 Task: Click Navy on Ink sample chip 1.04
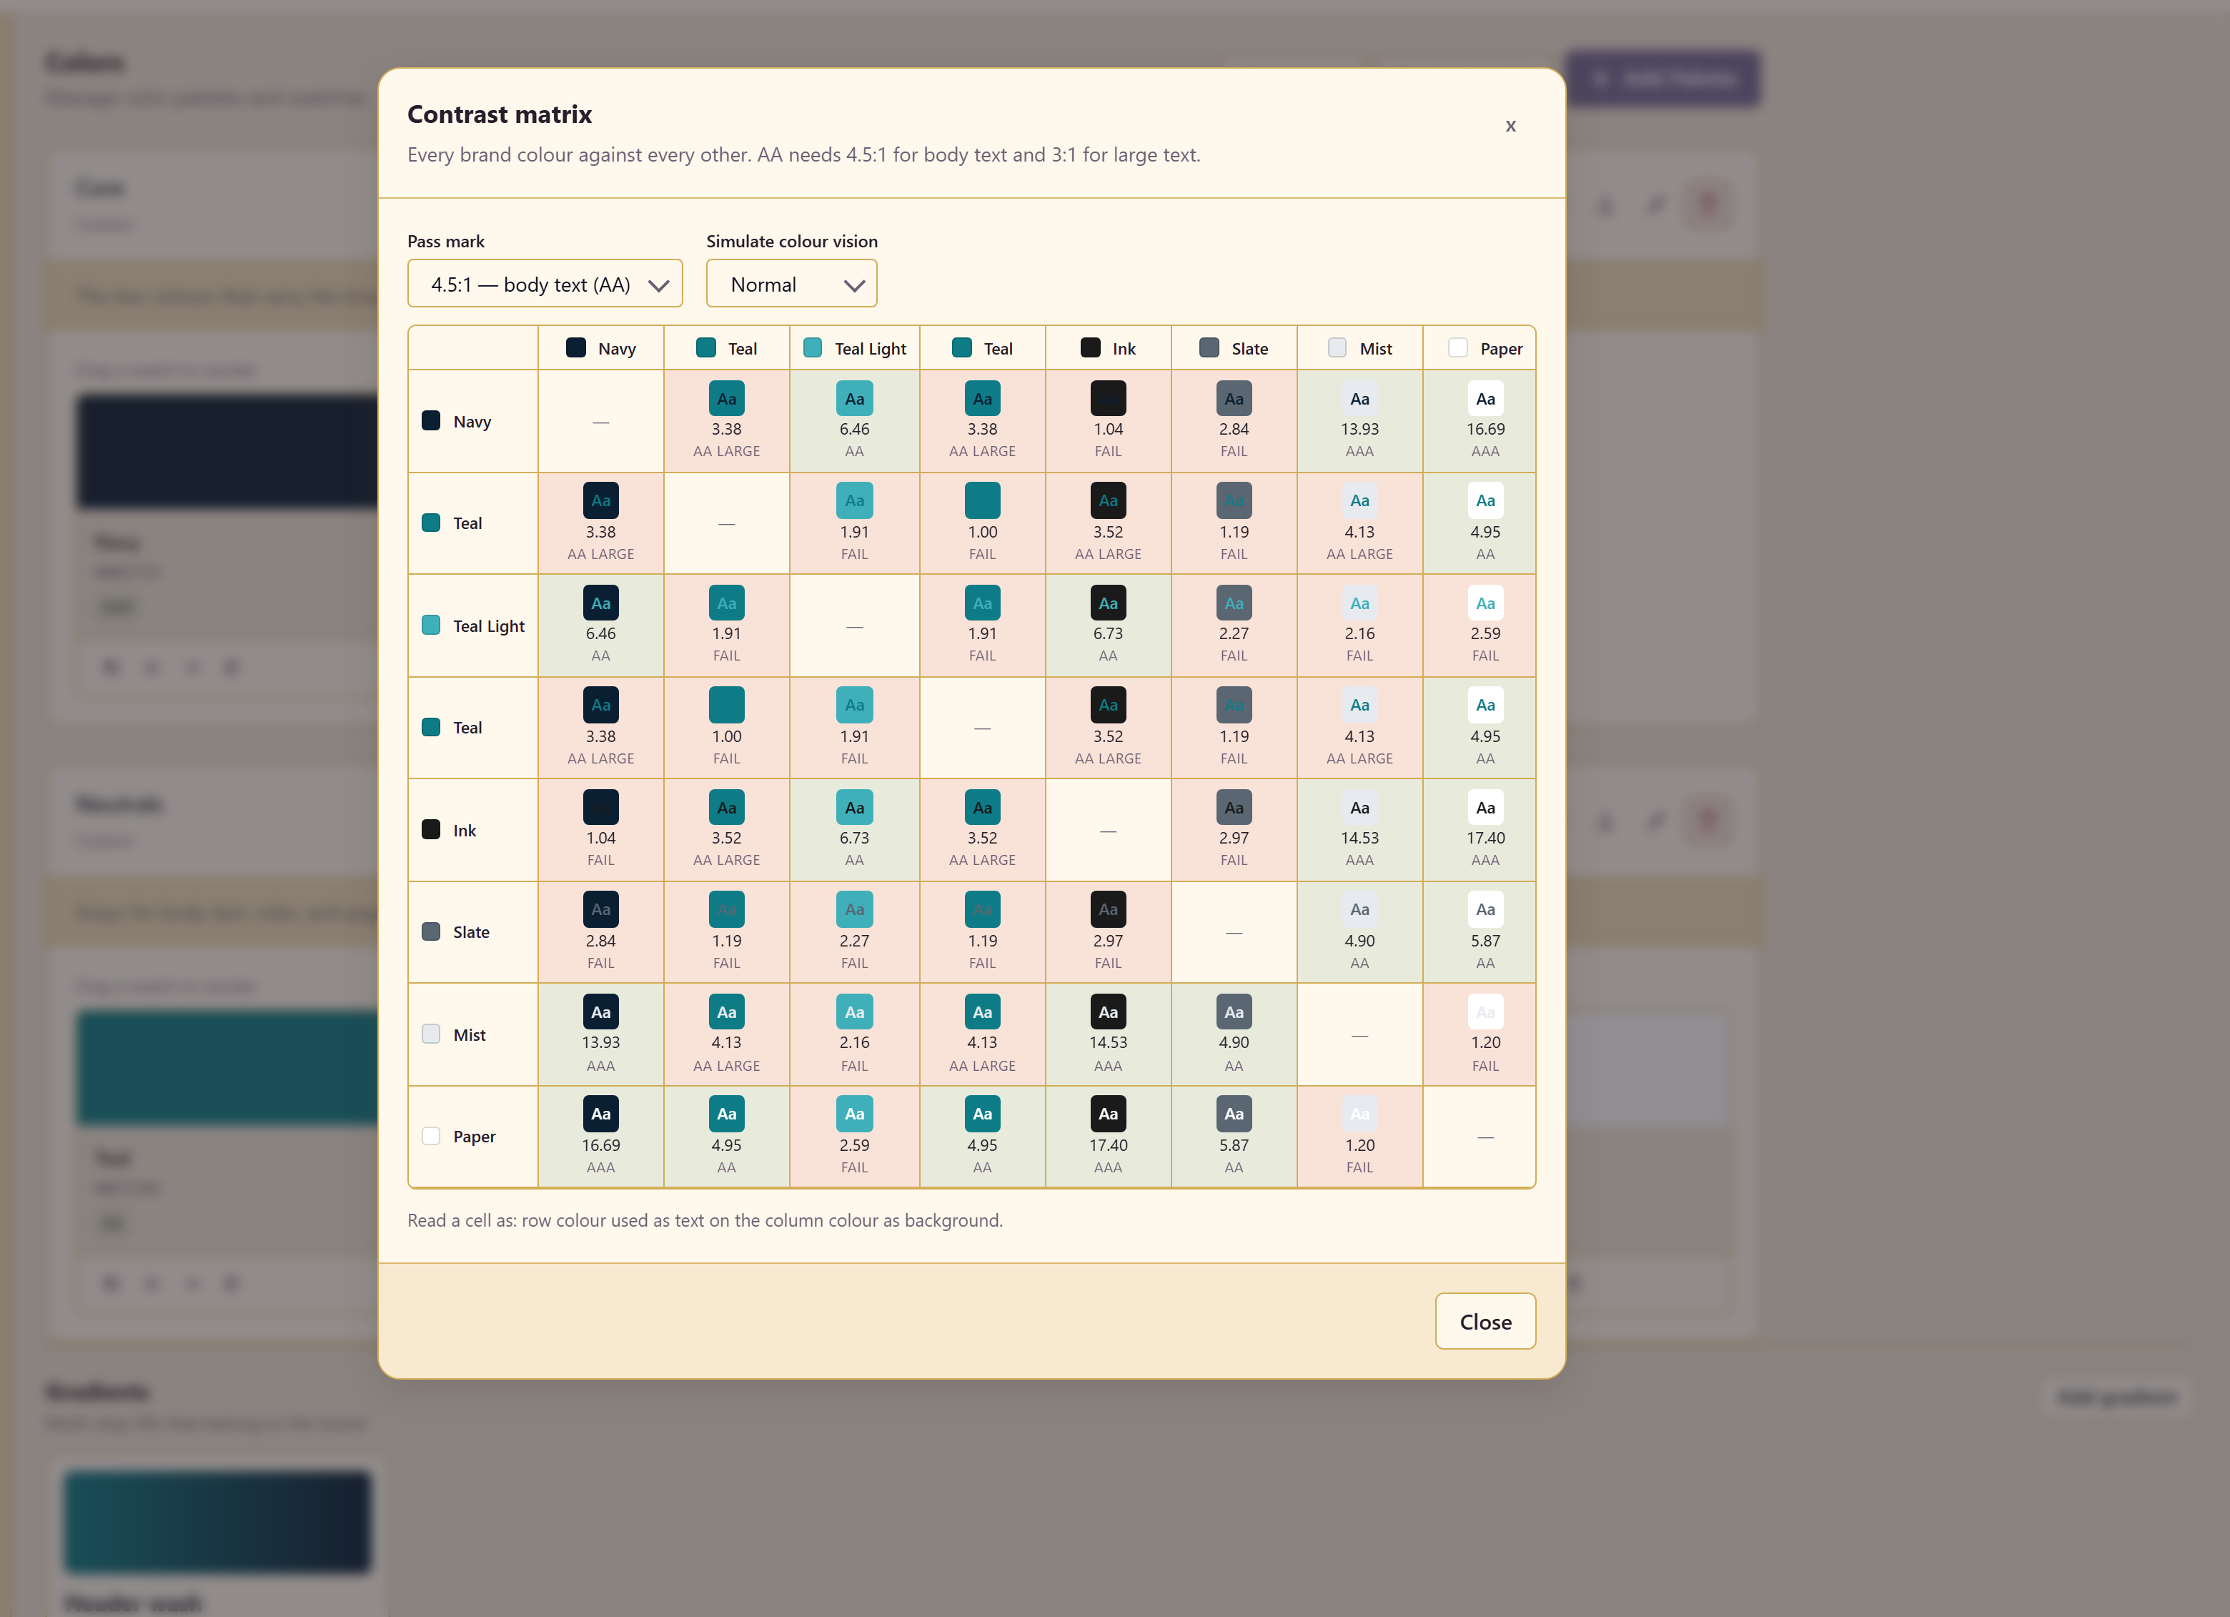1108,398
